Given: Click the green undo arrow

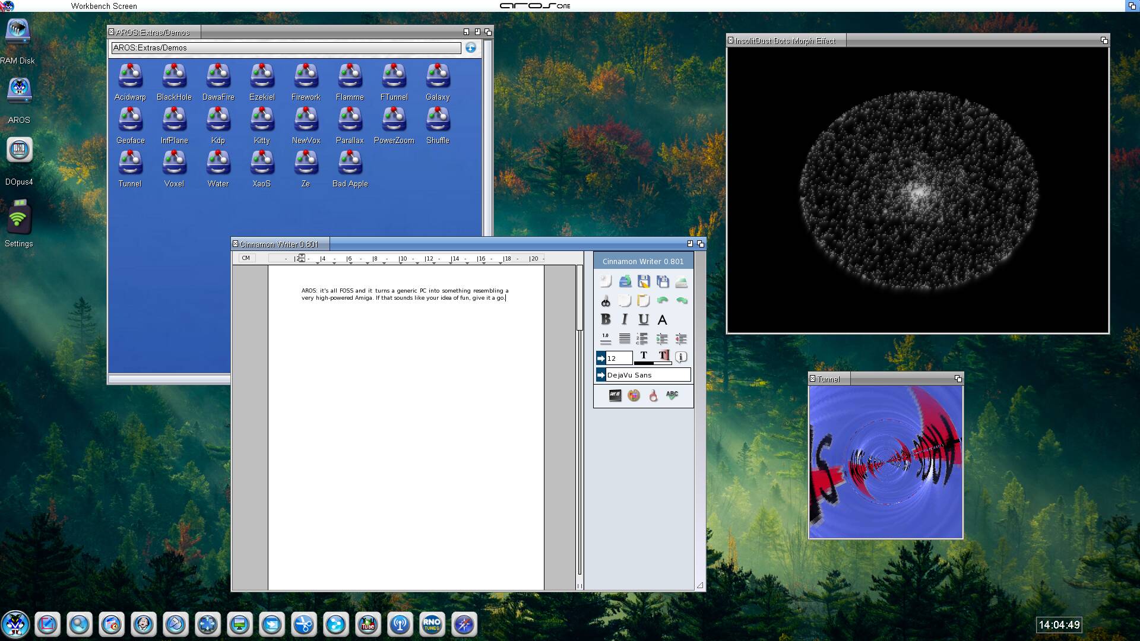Looking at the screenshot, I should coord(662,300).
